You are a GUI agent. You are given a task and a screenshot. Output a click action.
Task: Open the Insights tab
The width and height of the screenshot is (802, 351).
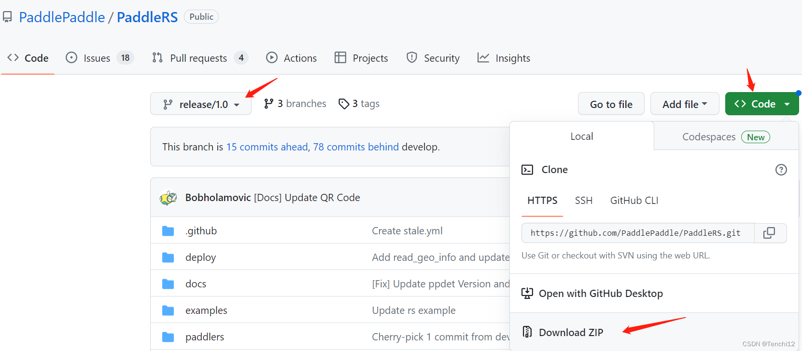pos(504,58)
